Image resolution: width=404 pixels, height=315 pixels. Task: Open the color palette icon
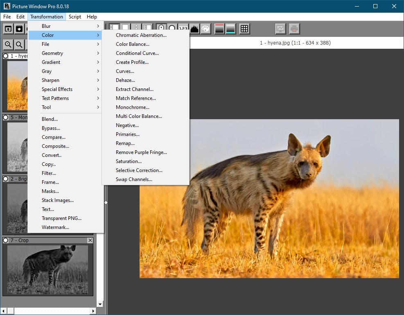click(205, 29)
